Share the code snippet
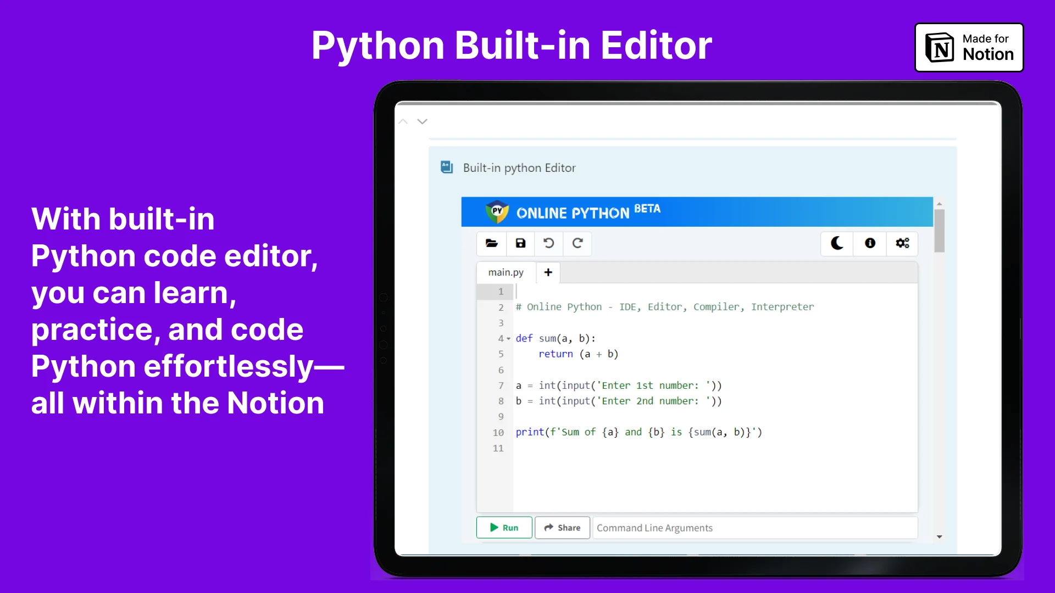1055x593 pixels. pyautogui.click(x=562, y=528)
